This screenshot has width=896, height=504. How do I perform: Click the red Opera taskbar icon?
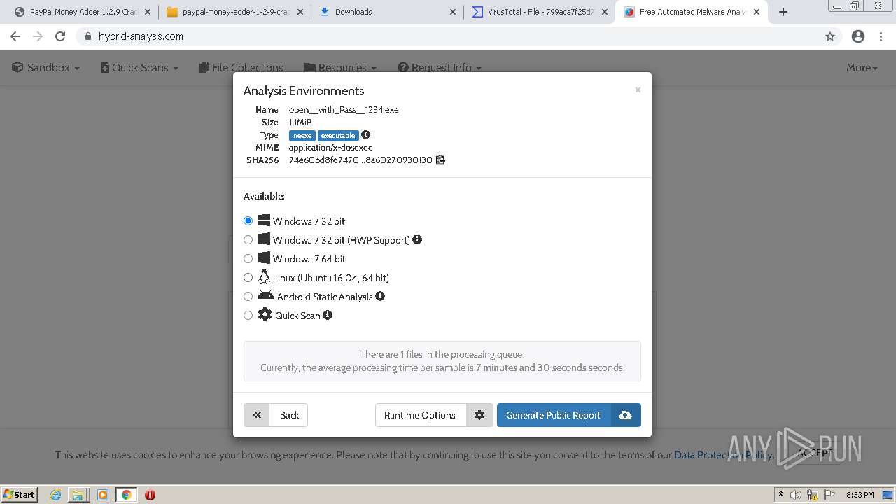click(150, 495)
